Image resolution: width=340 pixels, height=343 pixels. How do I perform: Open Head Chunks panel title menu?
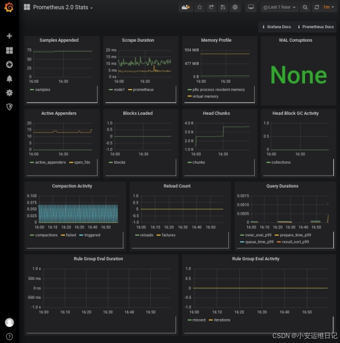pyautogui.click(x=216, y=114)
